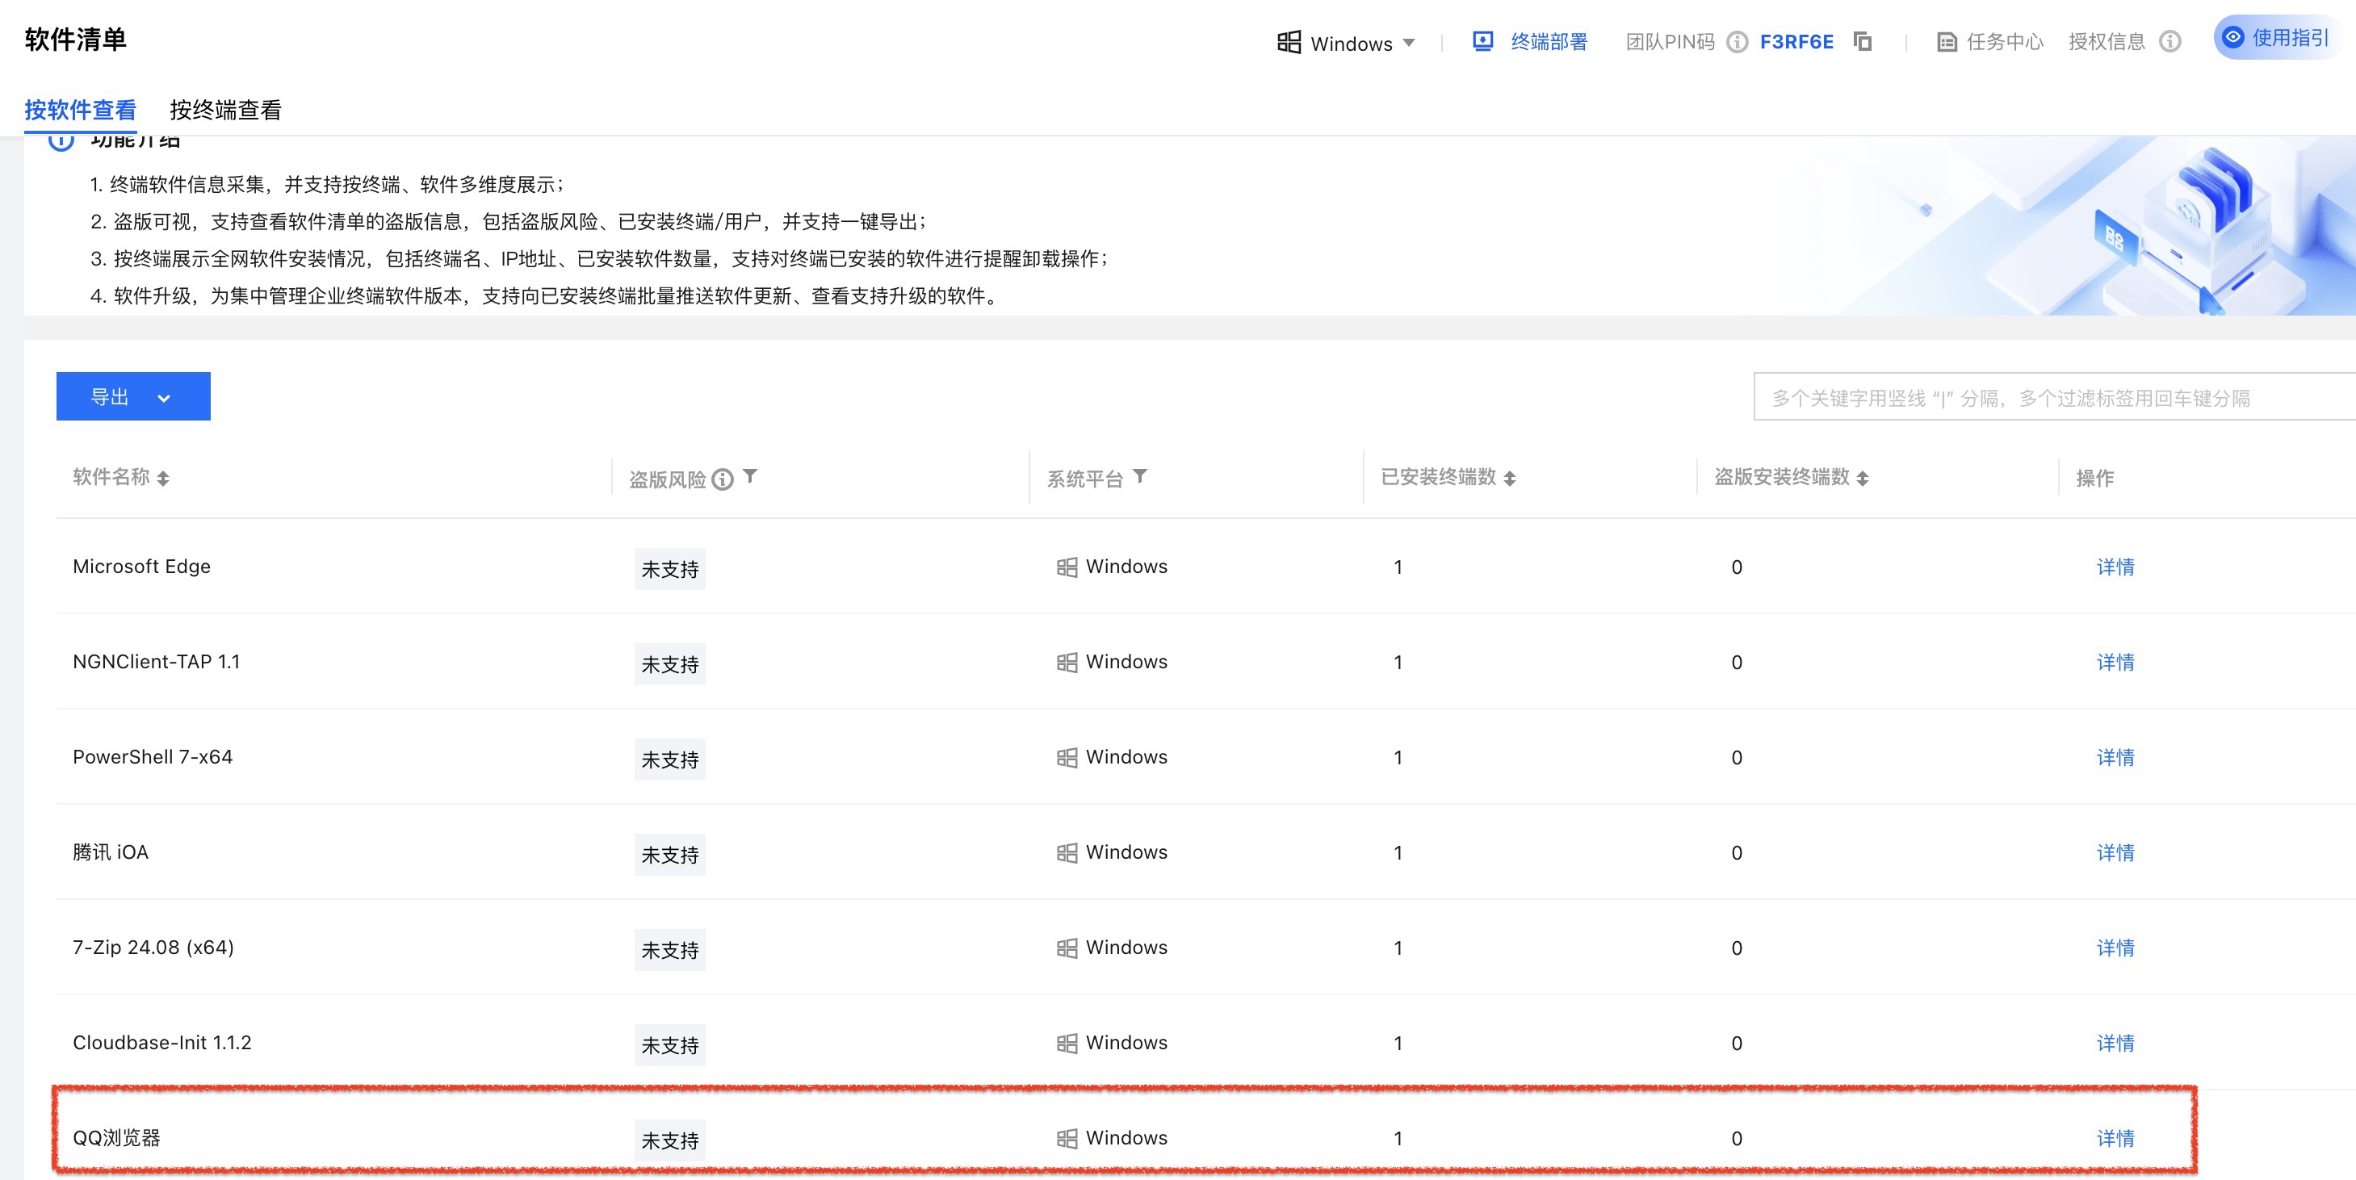Screen dimensions: 2356x1180
Task: Open filter icon on 系统平台 column
Action: [1139, 476]
